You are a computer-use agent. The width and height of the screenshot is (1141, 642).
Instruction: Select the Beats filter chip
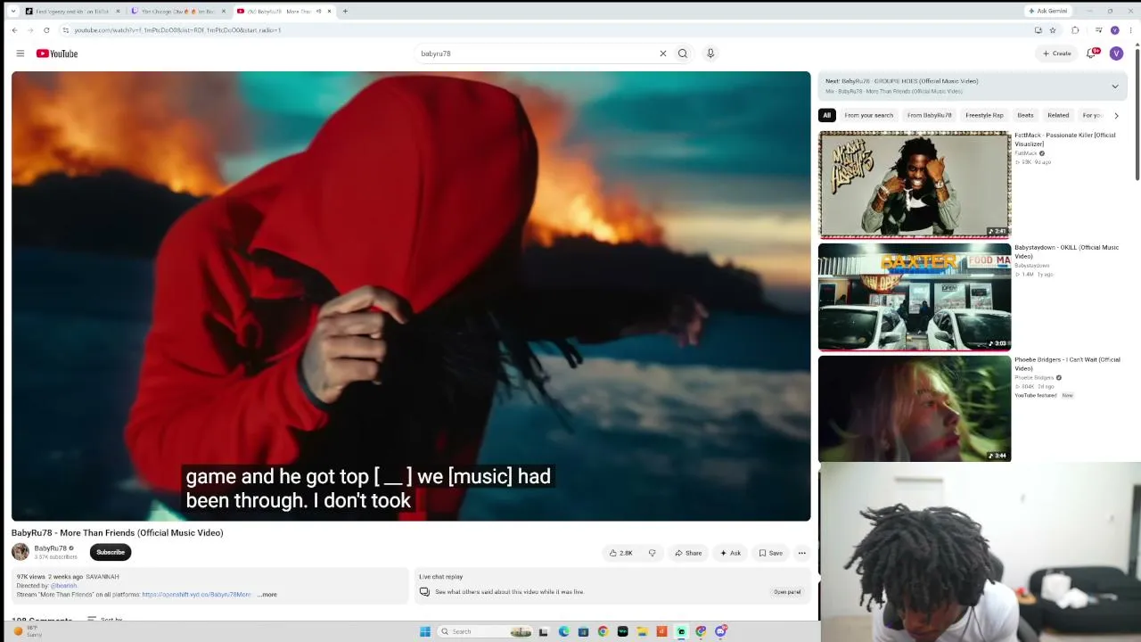point(1025,115)
